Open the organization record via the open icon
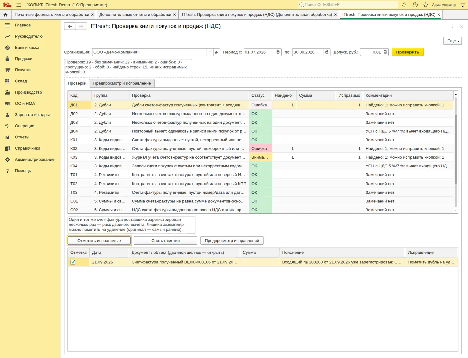 click(217, 52)
